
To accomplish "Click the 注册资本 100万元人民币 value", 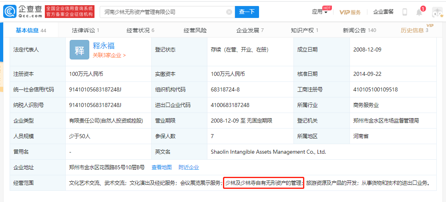I will (86, 74).
